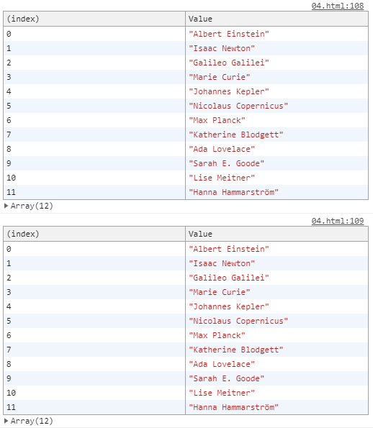Click "Hanna Hammarström" in first table
Screen dimensions: 373x428
pos(233,192)
